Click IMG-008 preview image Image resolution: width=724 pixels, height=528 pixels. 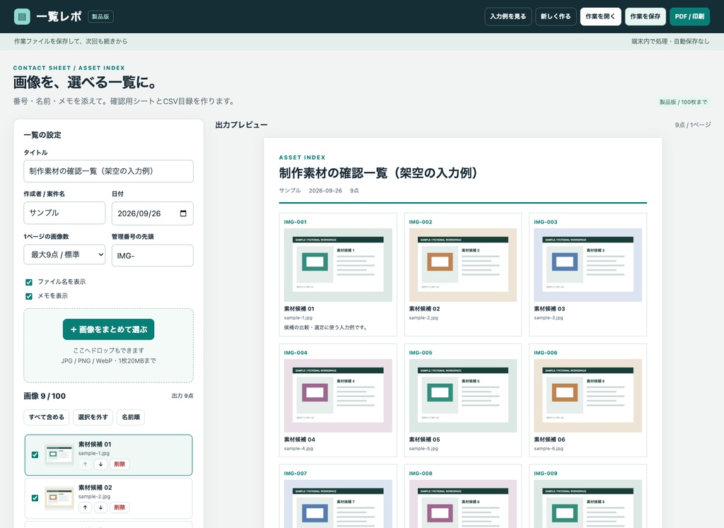click(462, 504)
